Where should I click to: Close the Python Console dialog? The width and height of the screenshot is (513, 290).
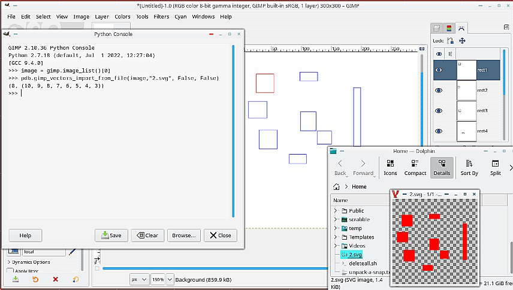click(220, 235)
